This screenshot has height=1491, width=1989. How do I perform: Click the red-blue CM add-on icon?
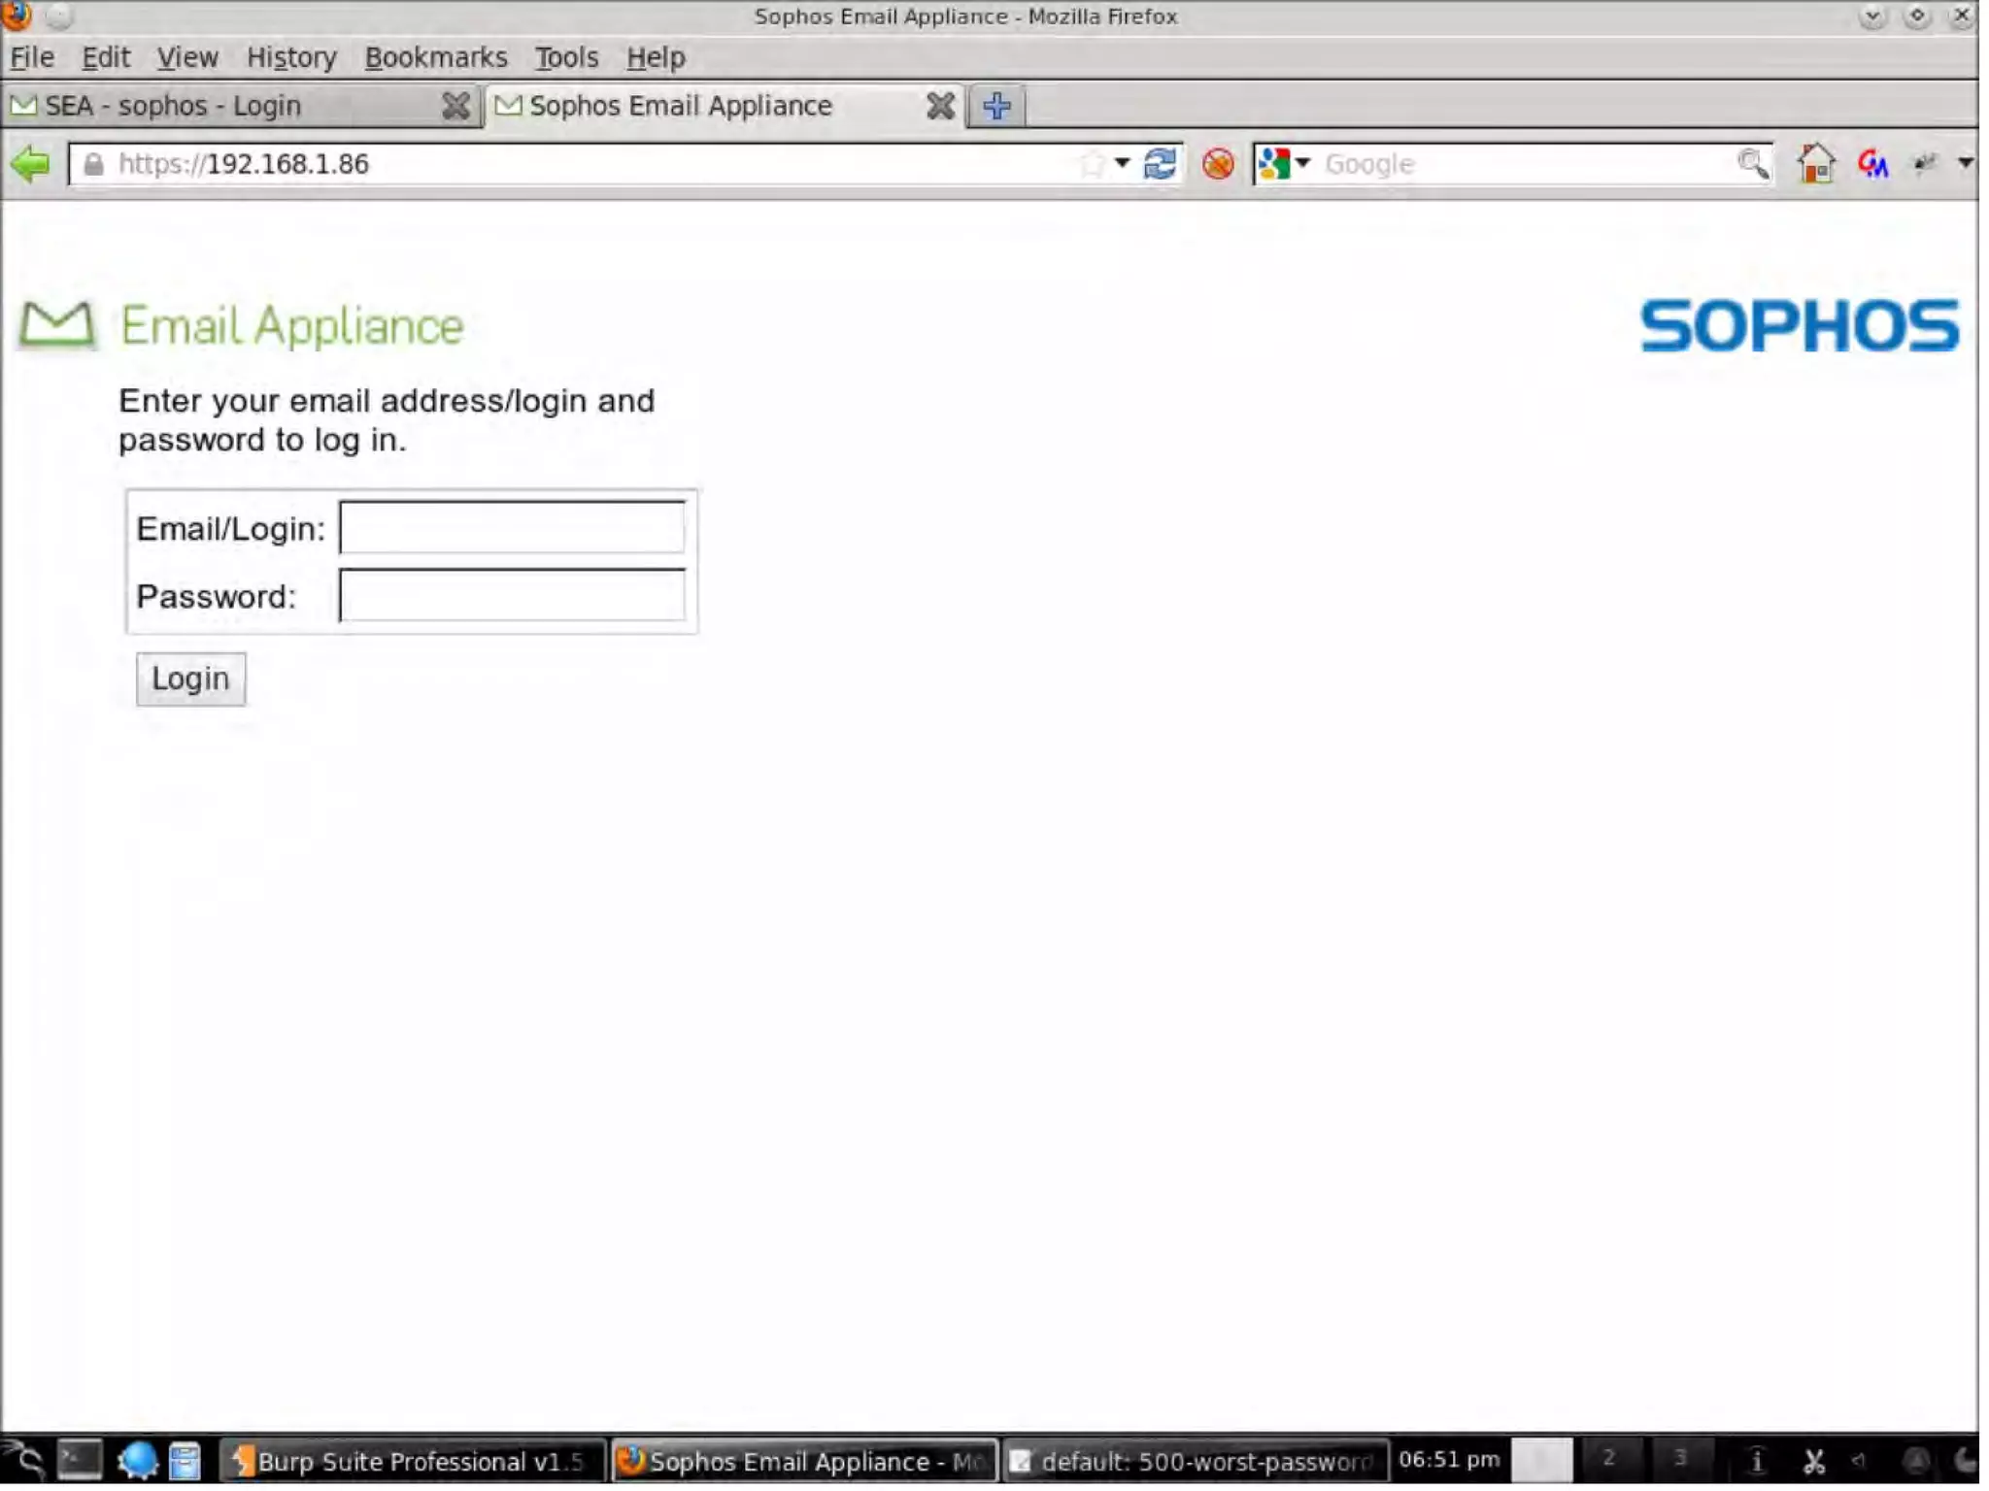click(x=1873, y=164)
